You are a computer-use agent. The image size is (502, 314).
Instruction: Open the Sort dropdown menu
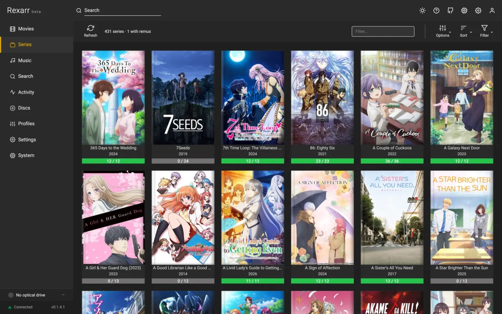click(464, 31)
